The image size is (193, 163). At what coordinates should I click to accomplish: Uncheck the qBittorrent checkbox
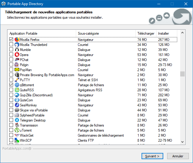(11, 84)
